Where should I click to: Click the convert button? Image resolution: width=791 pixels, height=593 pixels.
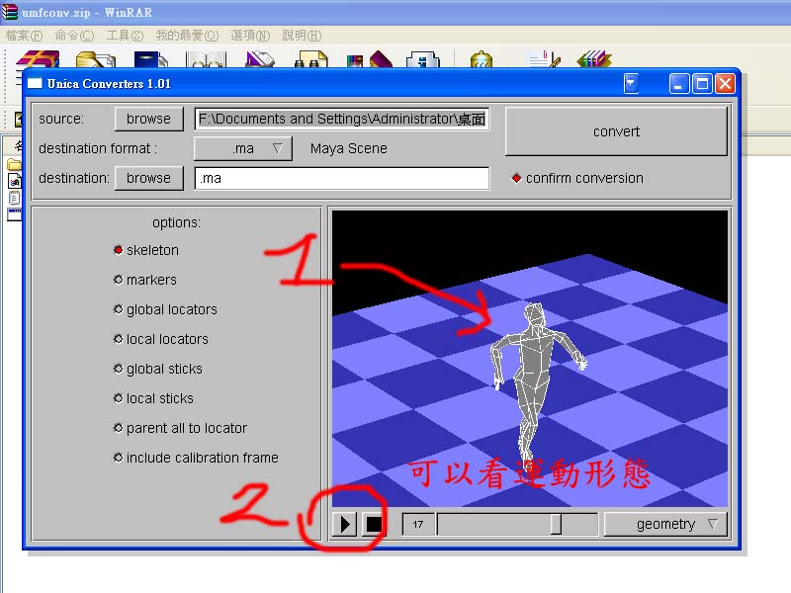[616, 131]
